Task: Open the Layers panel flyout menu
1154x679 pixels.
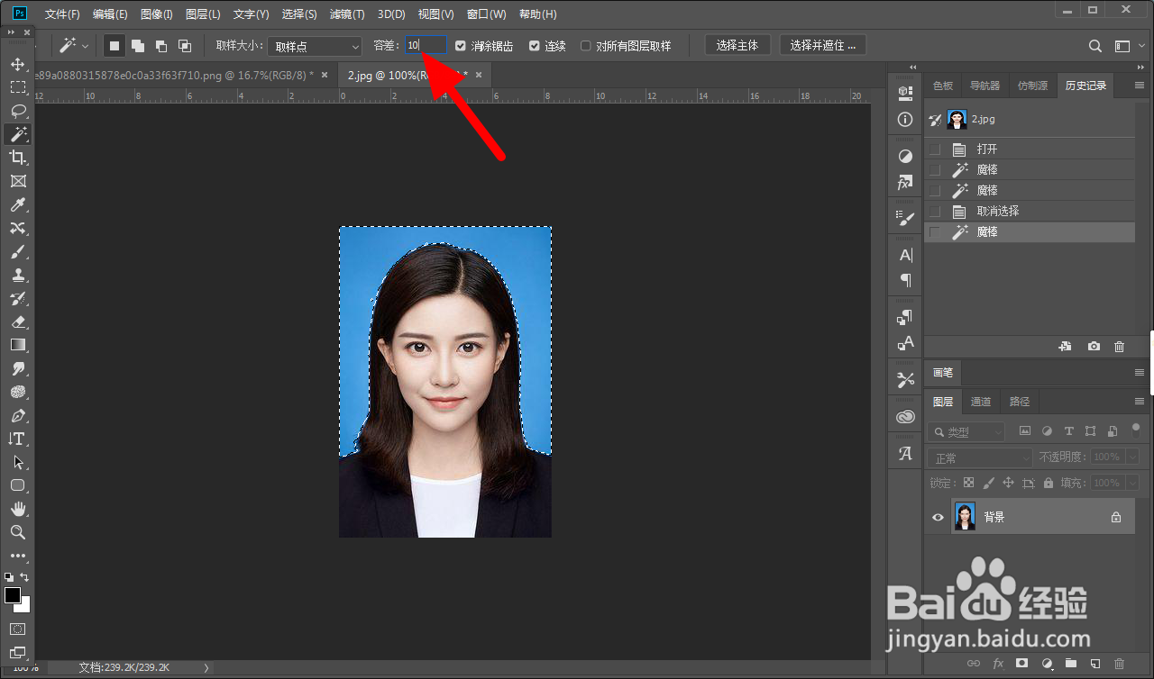Action: coord(1138,402)
